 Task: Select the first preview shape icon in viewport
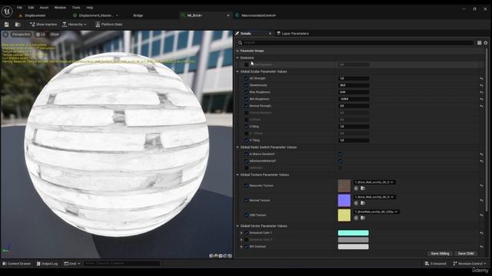[x=211, y=255]
